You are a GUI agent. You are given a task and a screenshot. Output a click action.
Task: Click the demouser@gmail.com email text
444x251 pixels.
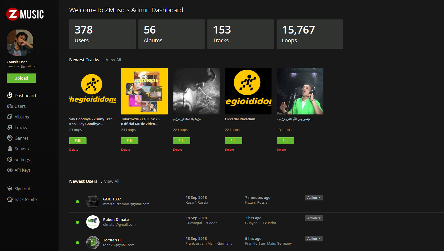22,67
